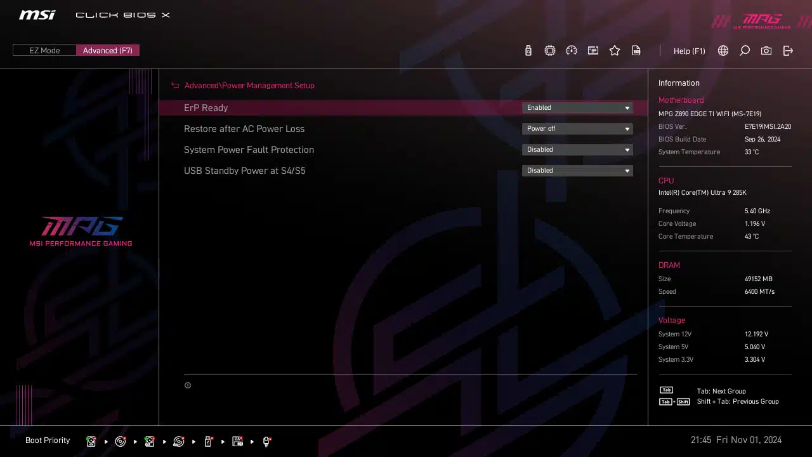
Task: Click the speedometer gauge icon
Action: pyautogui.click(x=572, y=51)
